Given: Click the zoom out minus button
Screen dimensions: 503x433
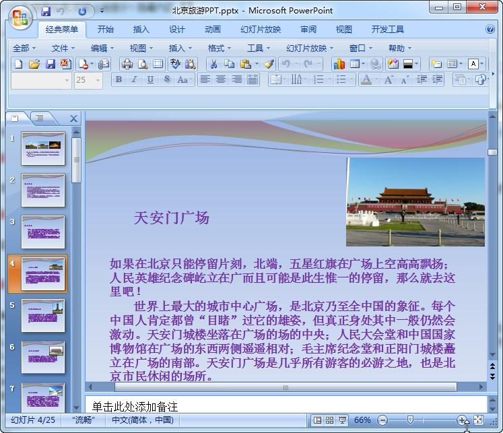Looking at the screenshot, I should tap(382, 420).
